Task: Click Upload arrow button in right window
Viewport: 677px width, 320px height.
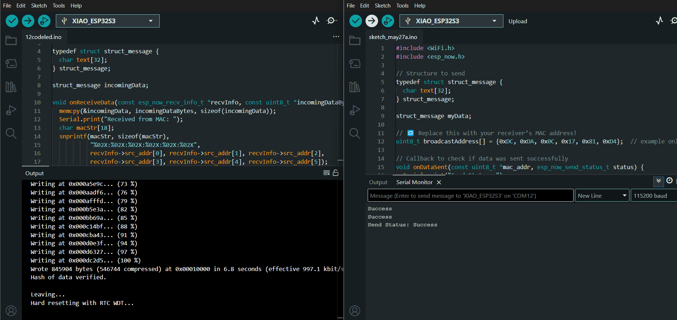Action: [x=372, y=21]
